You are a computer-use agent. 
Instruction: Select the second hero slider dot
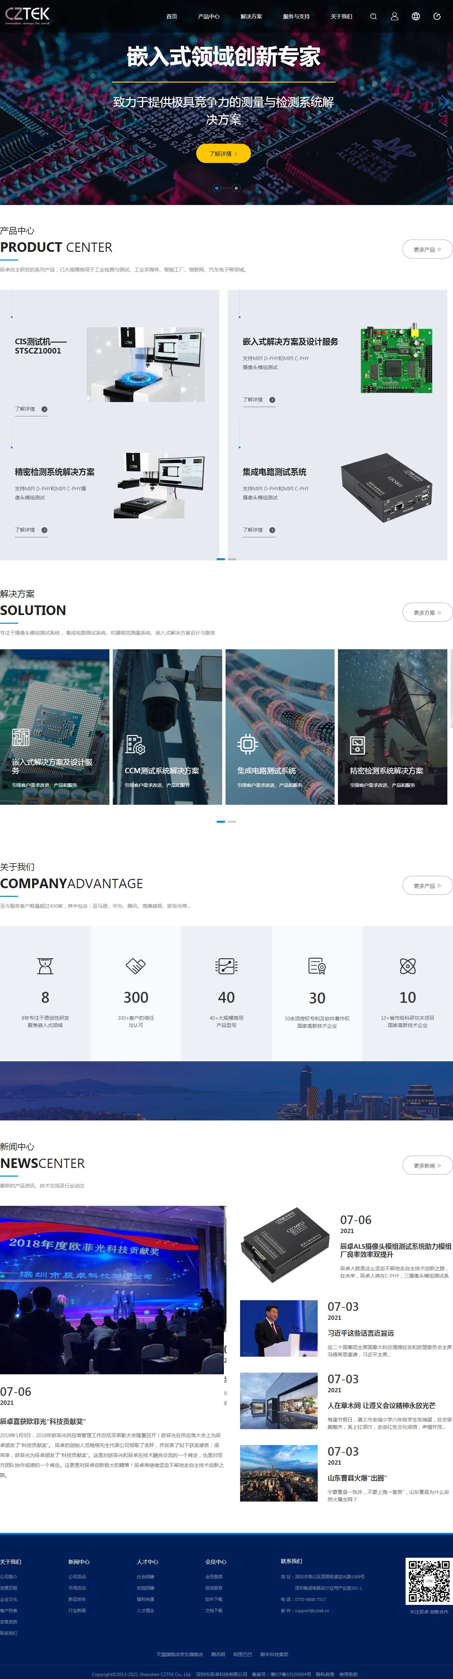coord(236,188)
